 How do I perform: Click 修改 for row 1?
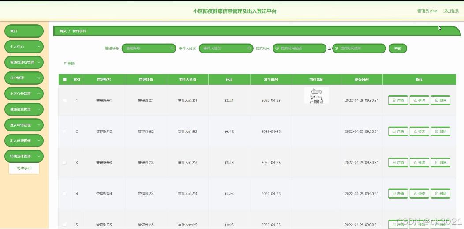(x=419, y=100)
